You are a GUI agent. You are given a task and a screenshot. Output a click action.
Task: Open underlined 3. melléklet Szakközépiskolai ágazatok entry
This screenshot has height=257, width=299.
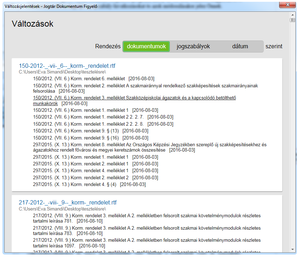(x=134, y=98)
